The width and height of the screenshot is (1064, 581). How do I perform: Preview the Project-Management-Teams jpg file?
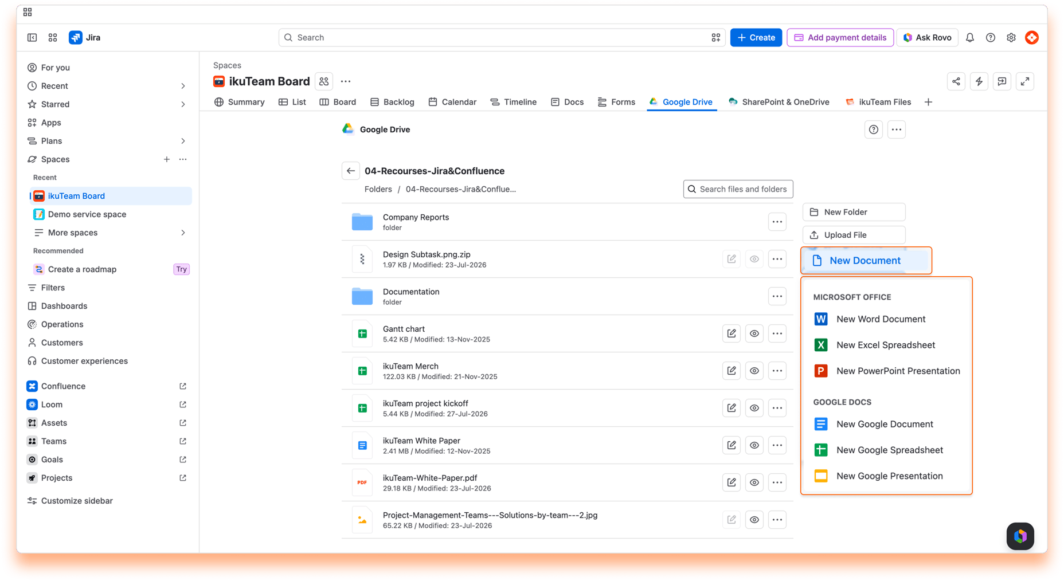pos(754,520)
